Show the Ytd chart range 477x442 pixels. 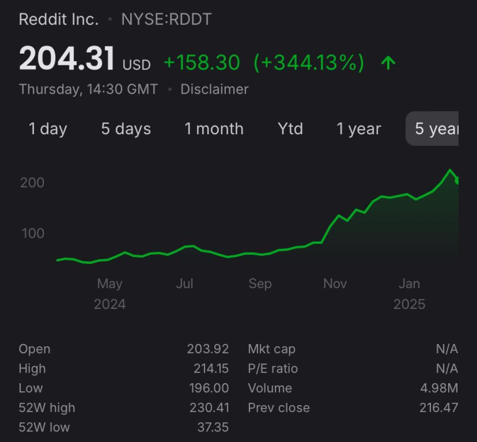[291, 129]
